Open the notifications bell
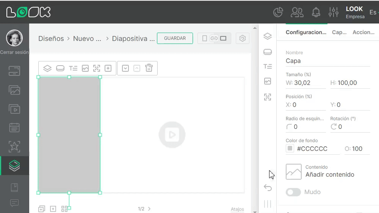This screenshot has width=379, height=213. pos(316,12)
